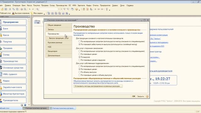Click the Open file toolbar icon

(x=2, y=9)
